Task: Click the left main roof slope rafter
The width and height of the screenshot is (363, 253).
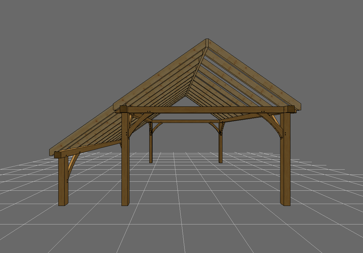Action: click(x=159, y=76)
